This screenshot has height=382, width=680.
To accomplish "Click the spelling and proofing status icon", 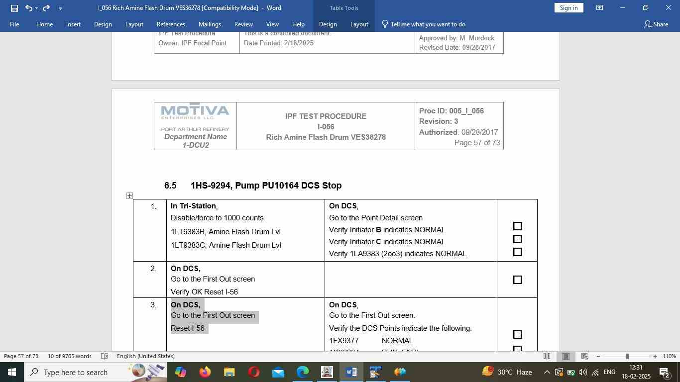I will pos(105,356).
